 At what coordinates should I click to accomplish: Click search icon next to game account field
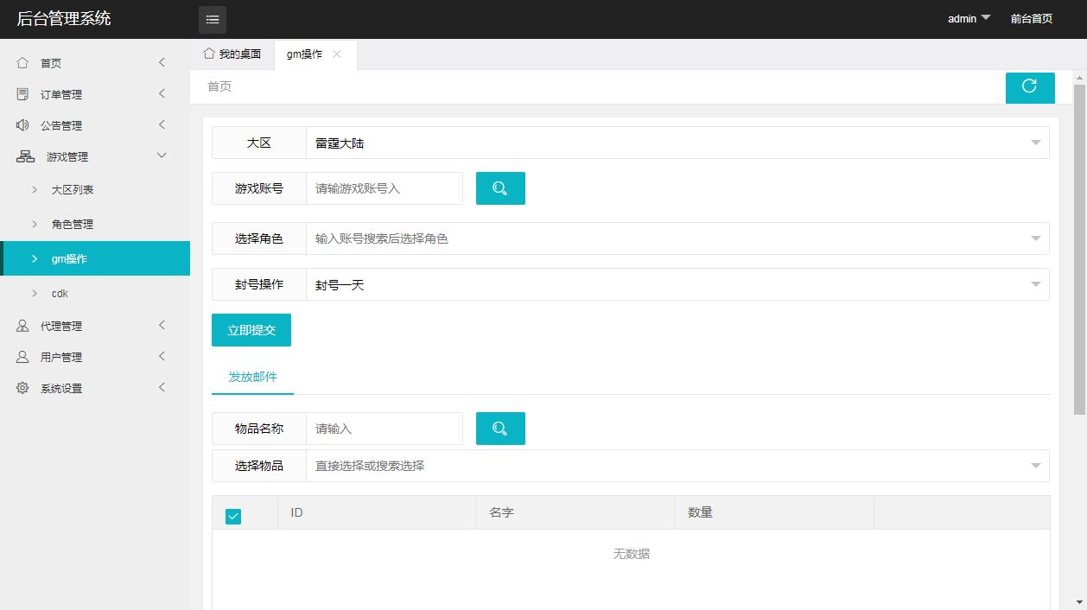coord(500,188)
